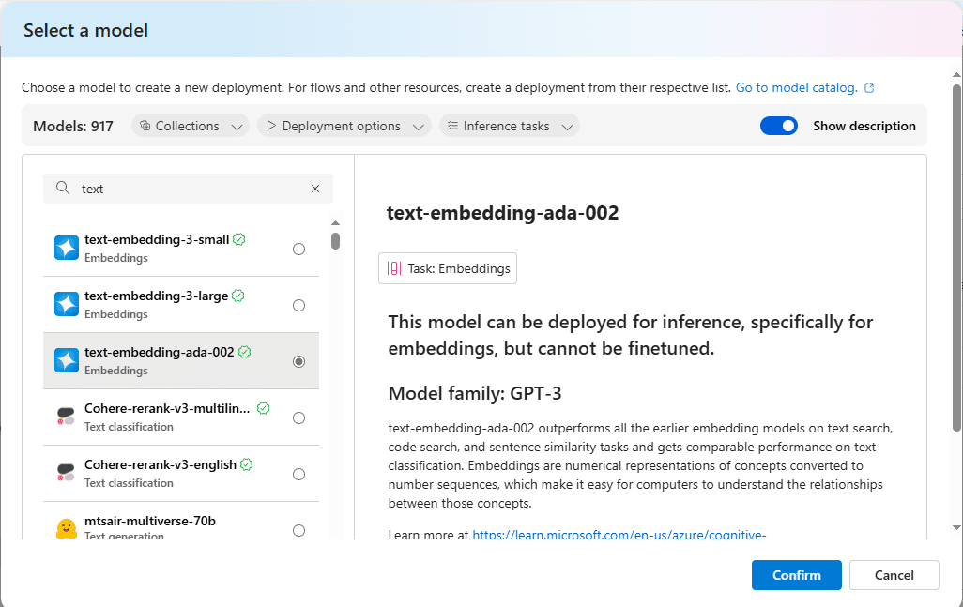Click the Cancel button
The height and width of the screenshot is (607, 963).
point(894,575)
